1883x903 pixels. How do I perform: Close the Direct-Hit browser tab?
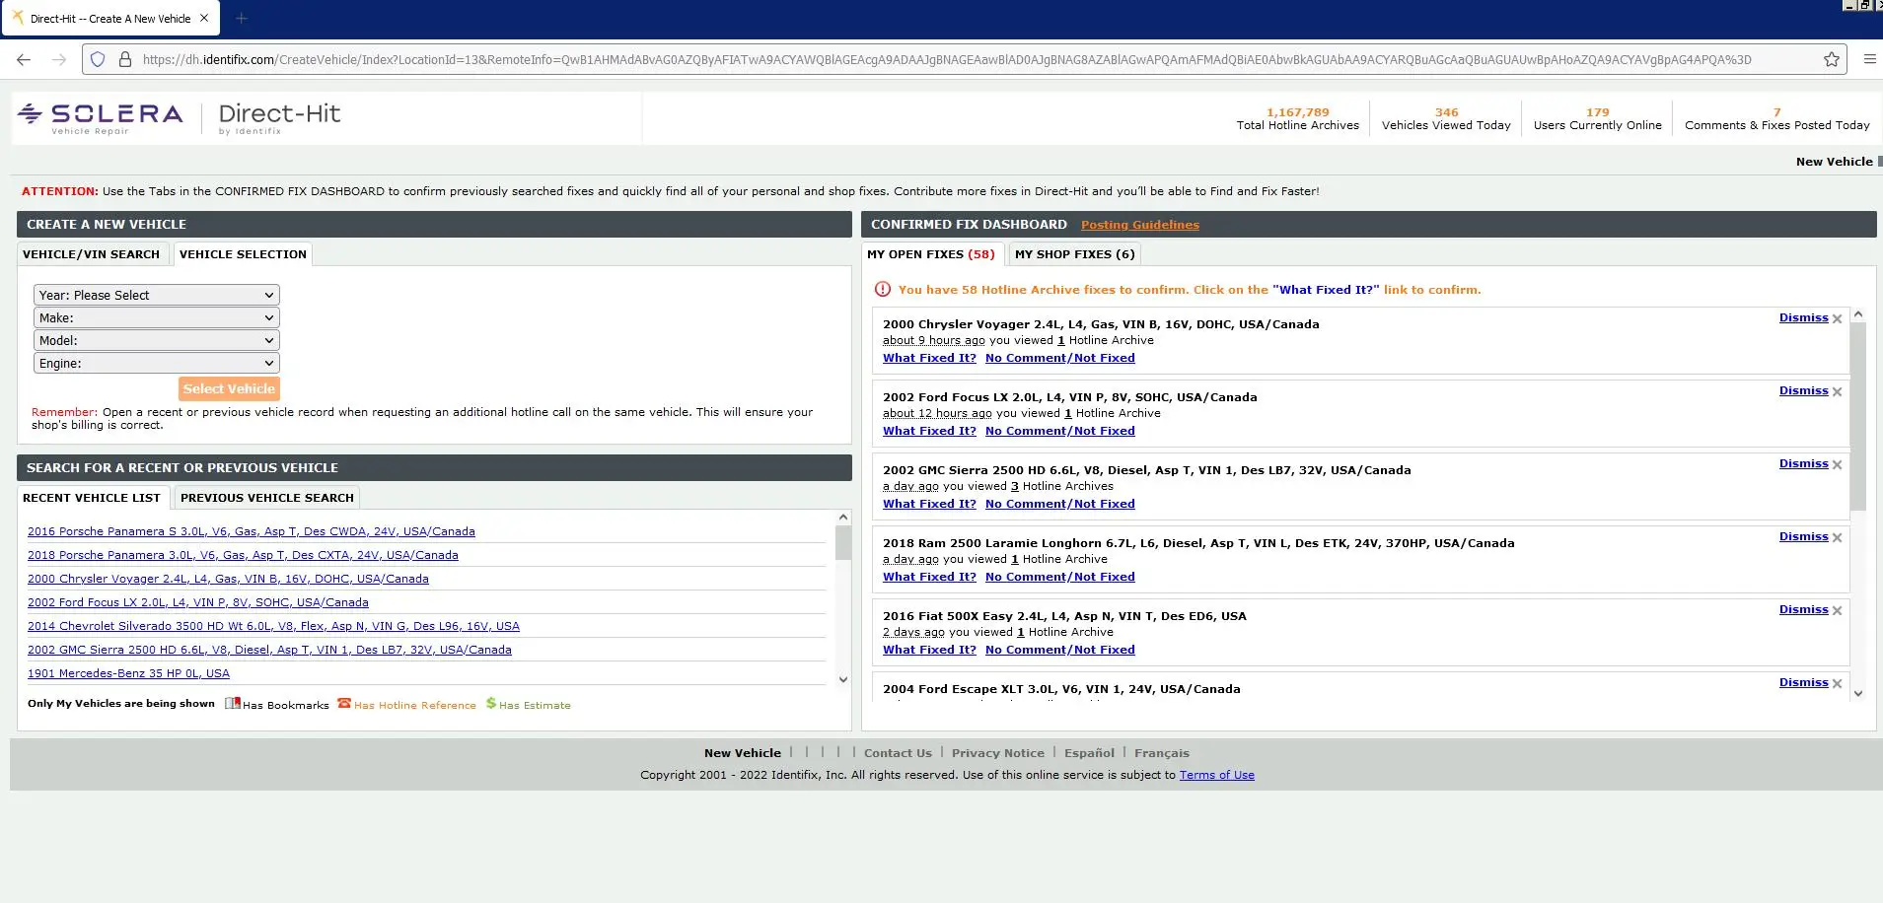pyautogui.click(x=204, y=18)
